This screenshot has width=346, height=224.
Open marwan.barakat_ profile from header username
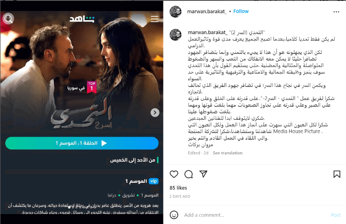[207, 12]
